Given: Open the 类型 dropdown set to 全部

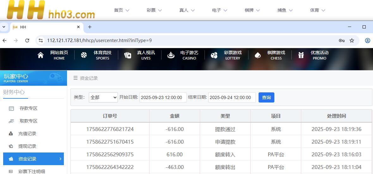Looking at the screenshot, I should [x=103, y=97].
